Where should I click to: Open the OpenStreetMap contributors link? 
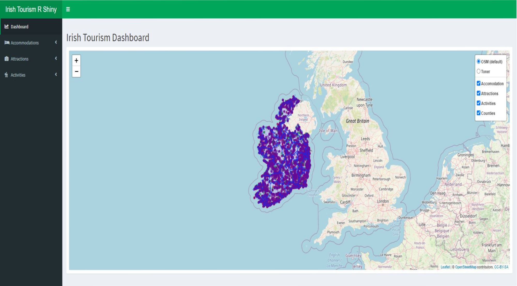(465, 267)
